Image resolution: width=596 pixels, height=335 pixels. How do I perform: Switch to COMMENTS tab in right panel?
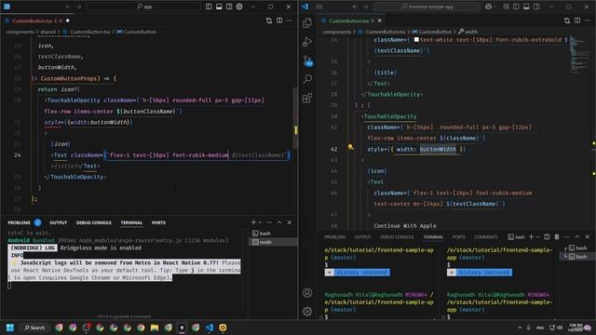pos(486,236)
